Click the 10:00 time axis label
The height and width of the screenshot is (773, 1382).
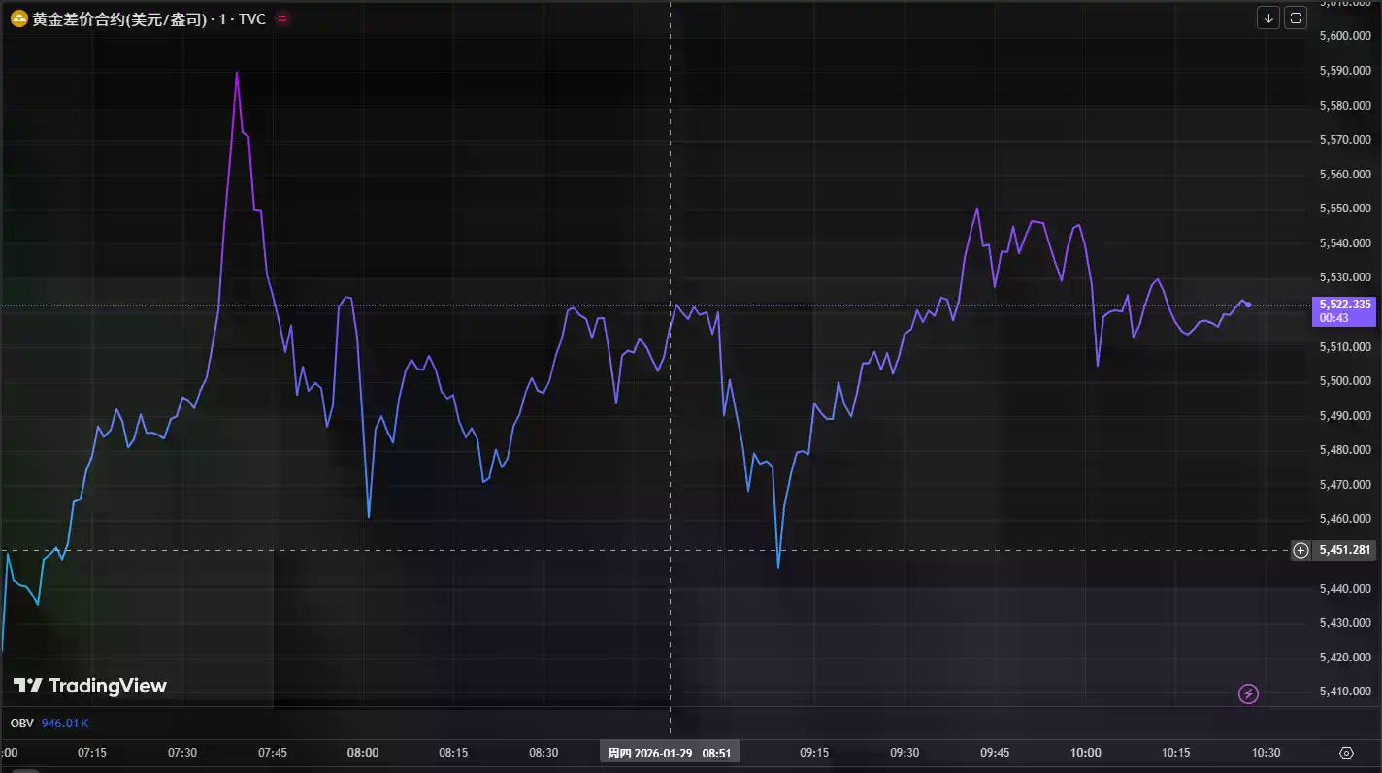(1085, 753)
